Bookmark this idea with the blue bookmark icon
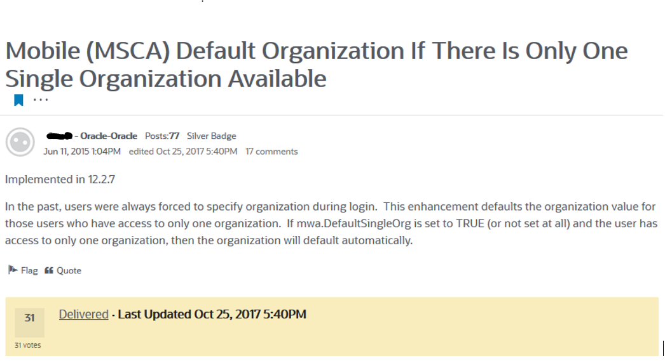The width and height of the screenshot is (665, 361). click(x=18, y=100)
